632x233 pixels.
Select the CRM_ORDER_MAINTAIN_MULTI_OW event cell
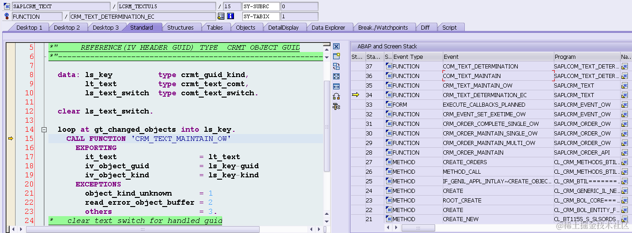tap(498, 143)
